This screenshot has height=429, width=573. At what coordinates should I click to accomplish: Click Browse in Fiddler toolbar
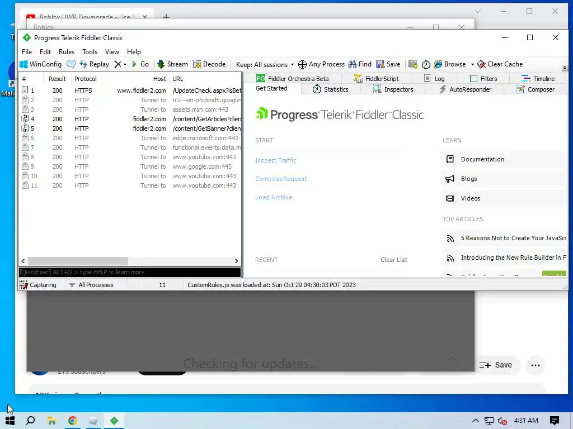point(450,64)
